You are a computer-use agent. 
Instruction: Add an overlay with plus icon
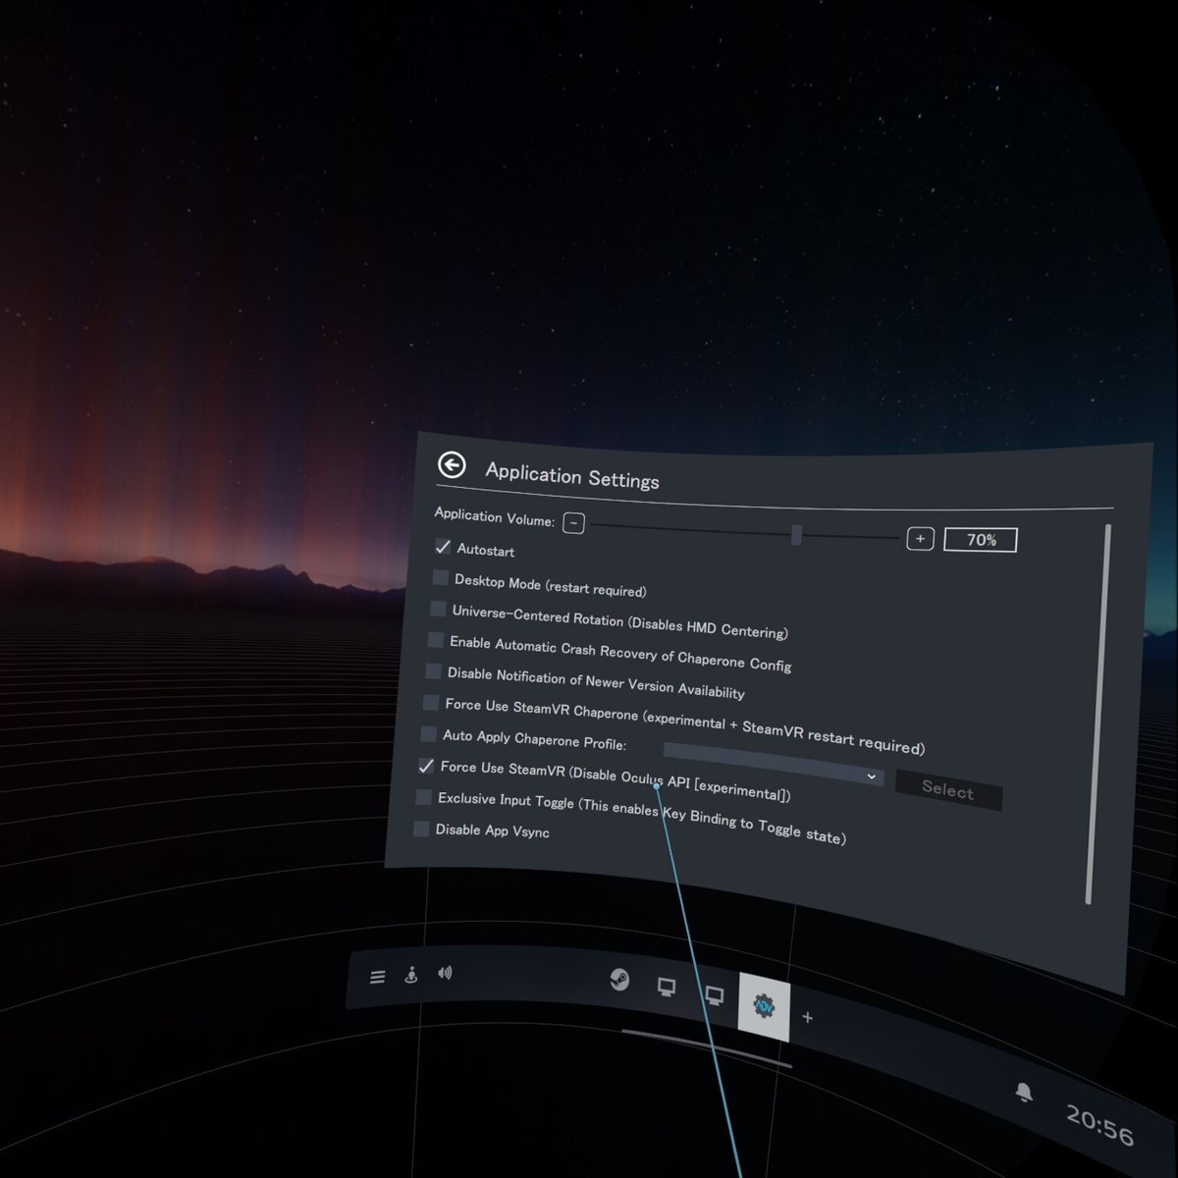coord(807,1017)
